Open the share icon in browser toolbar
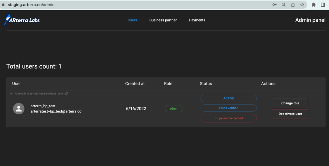This screenshot has width=329, height=166. click(x=293, y=5)
